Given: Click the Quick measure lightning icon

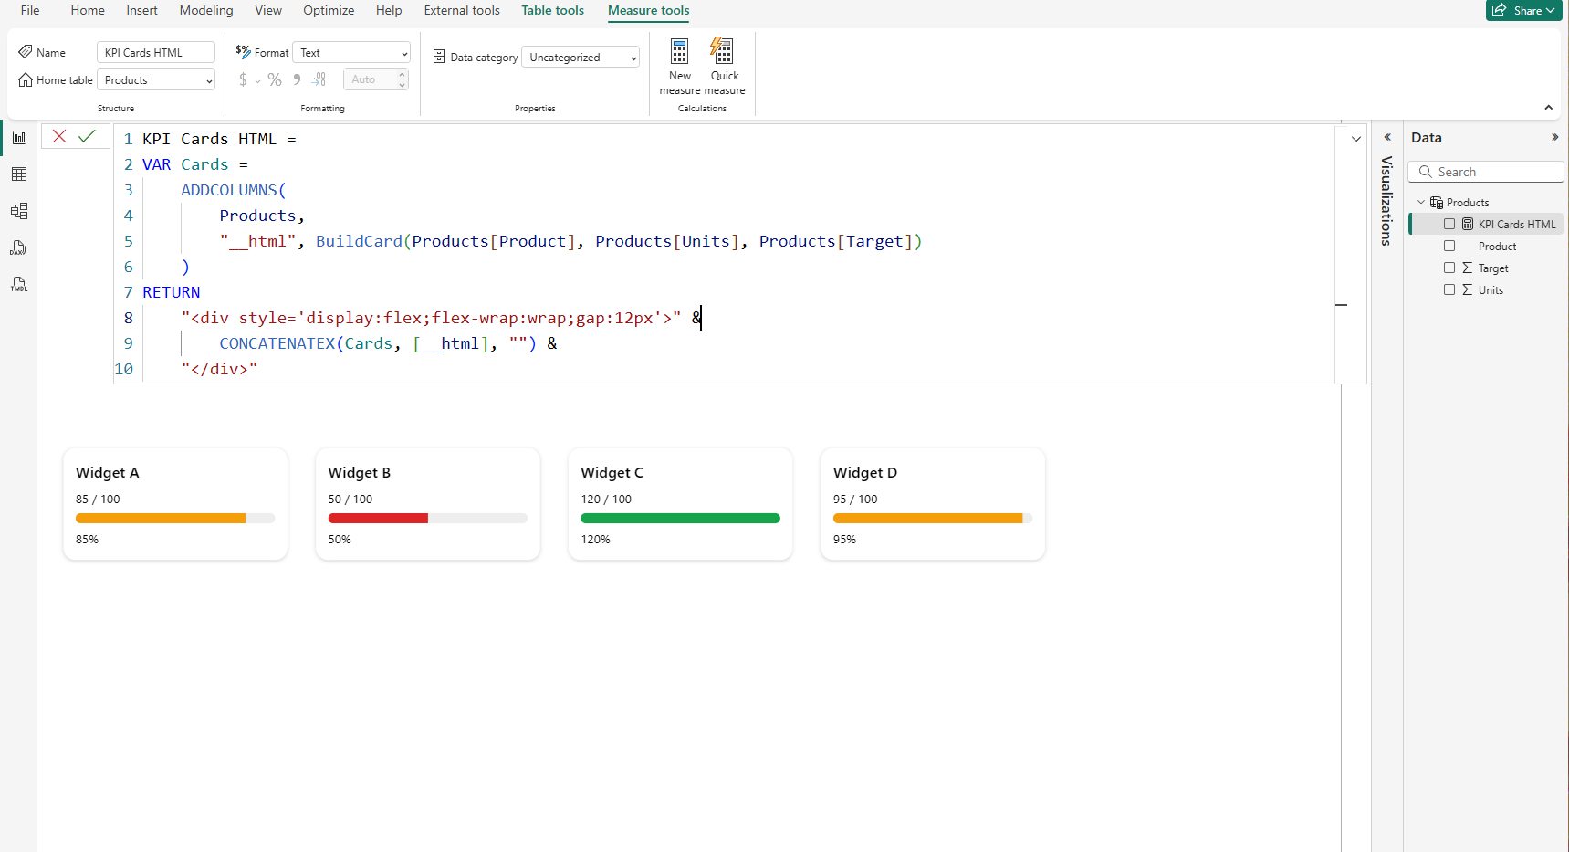Looking at the screenshot, I should 723,50.
